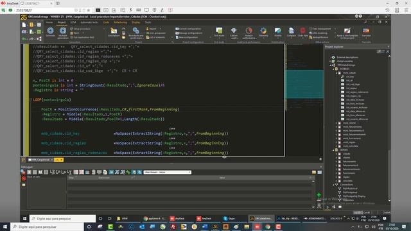Screen dimensions: 411x231
Task: Click Setup procedure button in ribbon
Action: (80, 29)
